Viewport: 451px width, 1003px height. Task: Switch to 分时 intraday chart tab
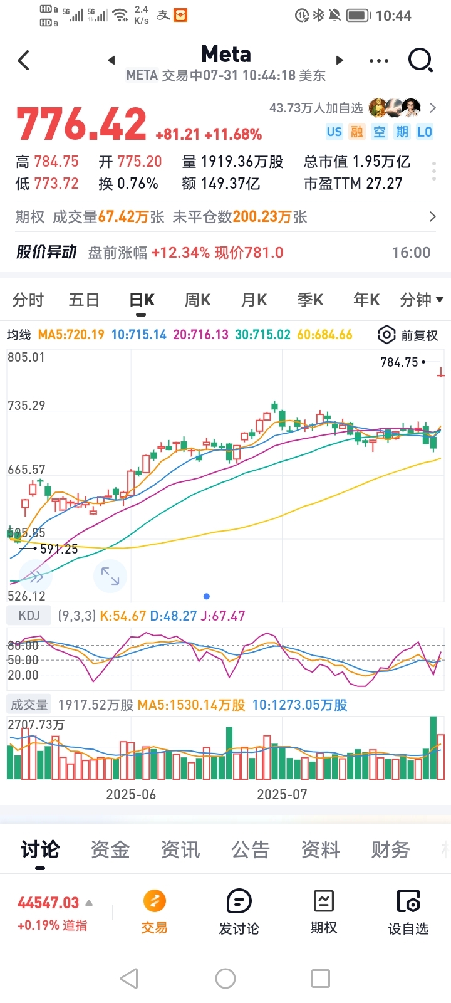(x=28, y=300)
